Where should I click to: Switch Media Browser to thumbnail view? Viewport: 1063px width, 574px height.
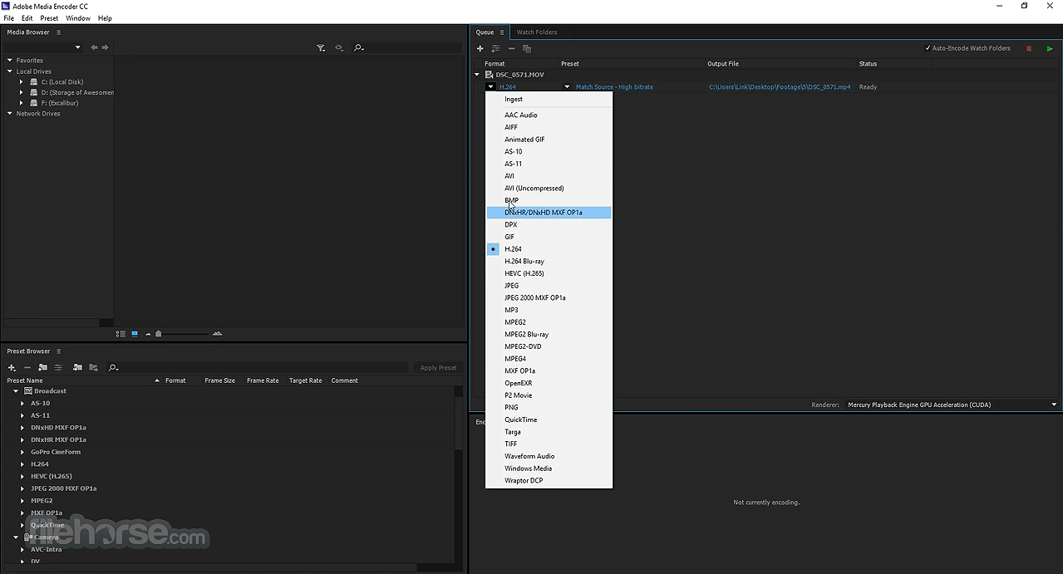[135, 334]
